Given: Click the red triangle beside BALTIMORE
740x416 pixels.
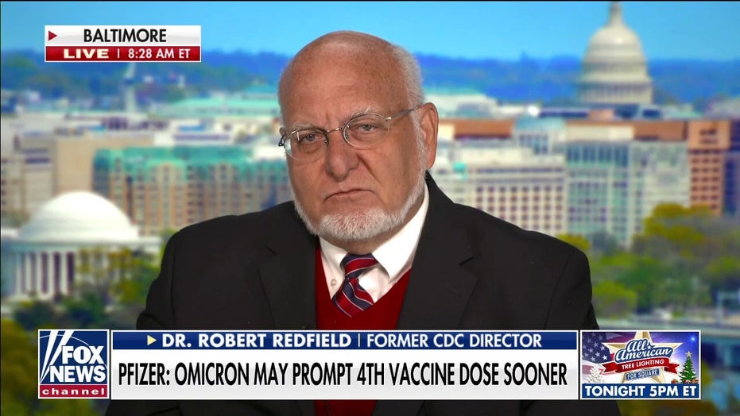Looking at the screenshot, I should coord(52,36).
